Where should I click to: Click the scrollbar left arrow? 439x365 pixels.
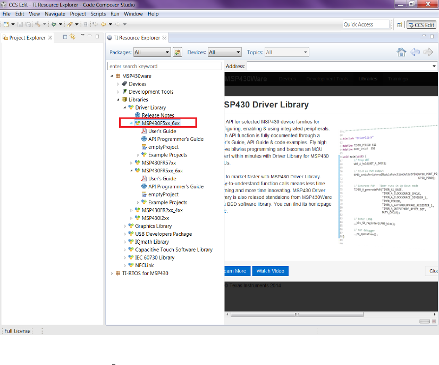[227, 314]
